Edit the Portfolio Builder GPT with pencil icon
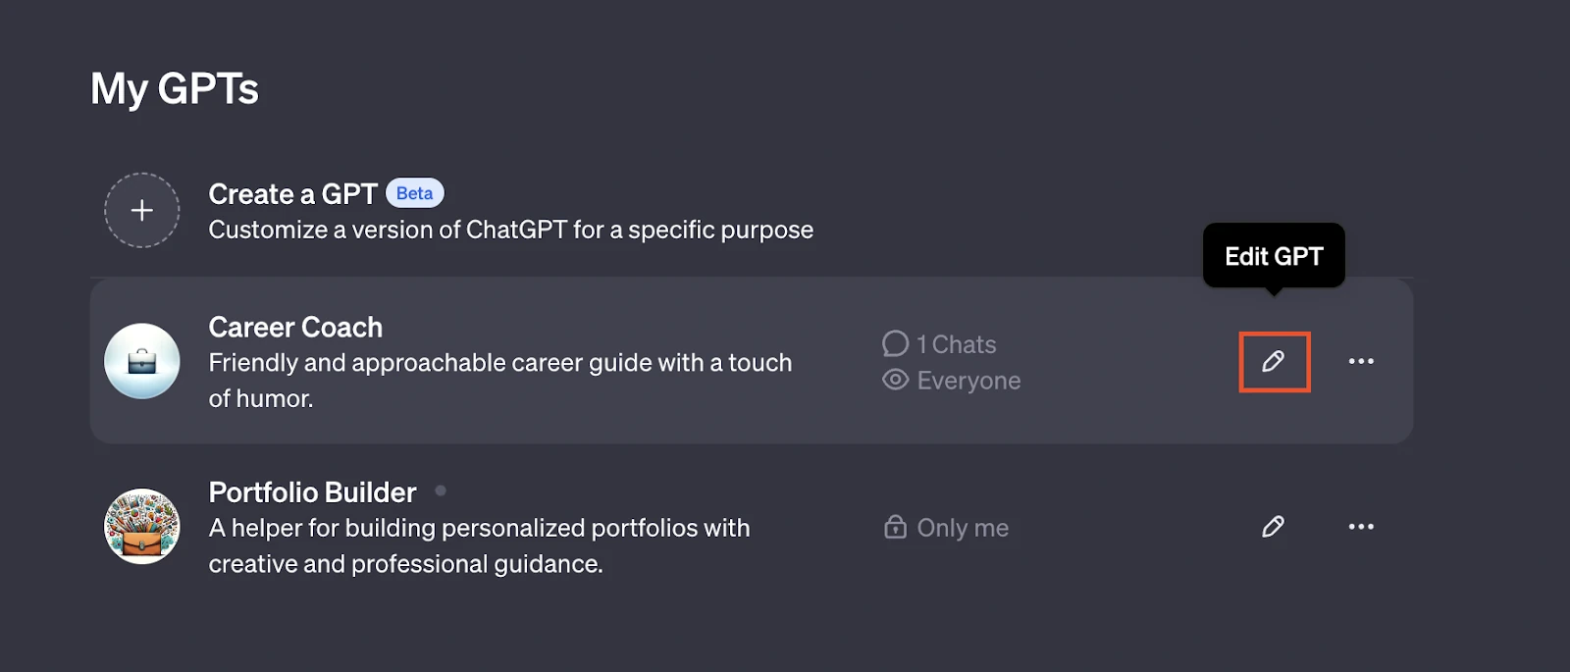1570x672 pixels. click(x=1274, y=527)
